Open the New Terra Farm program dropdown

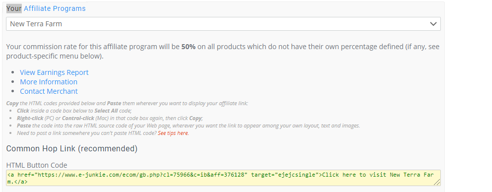pos(223,24)
